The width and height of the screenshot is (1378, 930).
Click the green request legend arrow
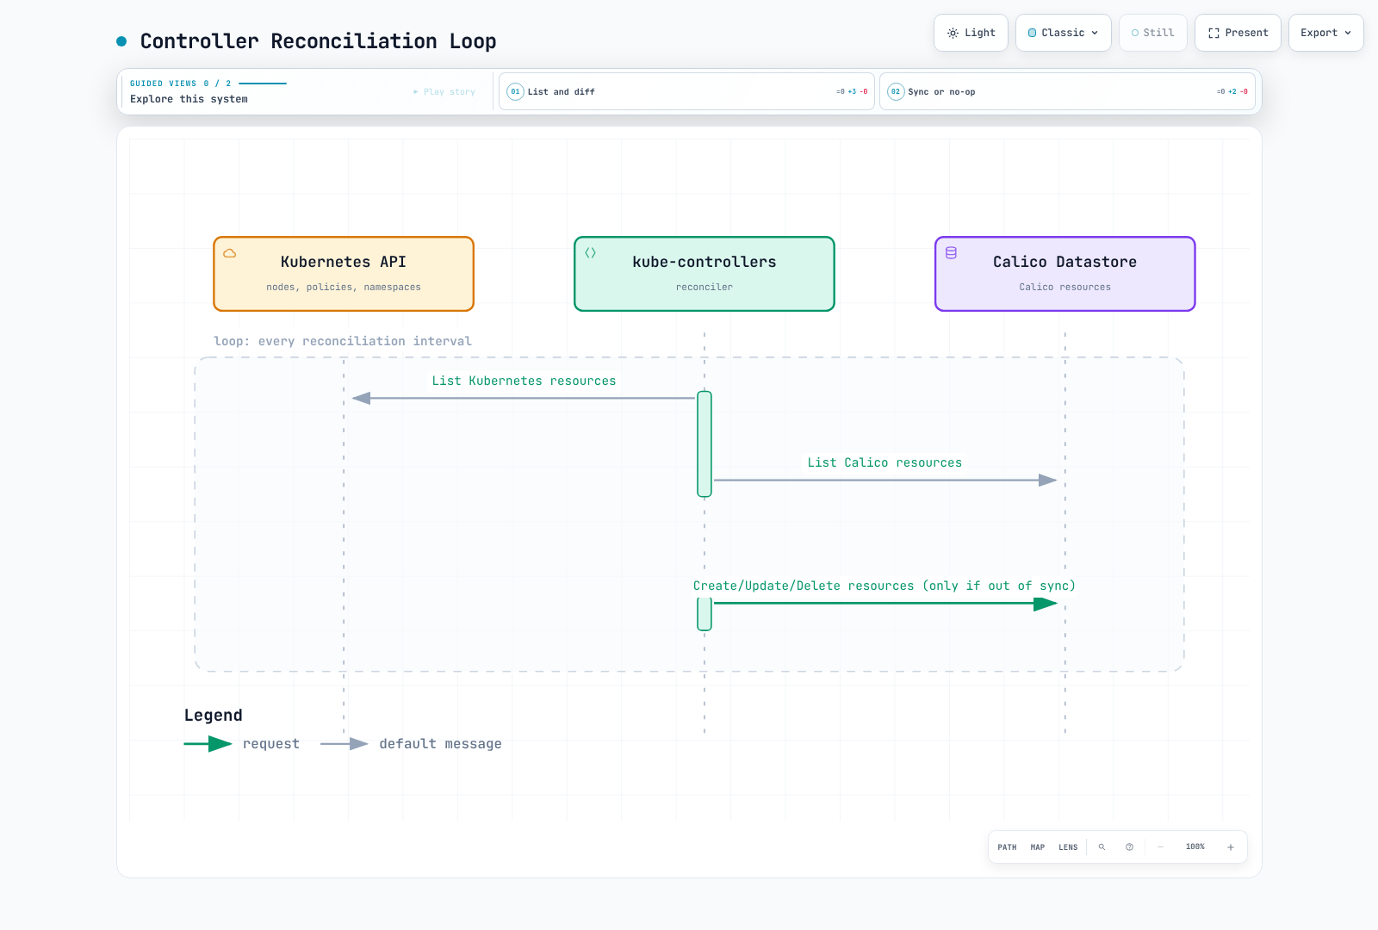[208, 744]
